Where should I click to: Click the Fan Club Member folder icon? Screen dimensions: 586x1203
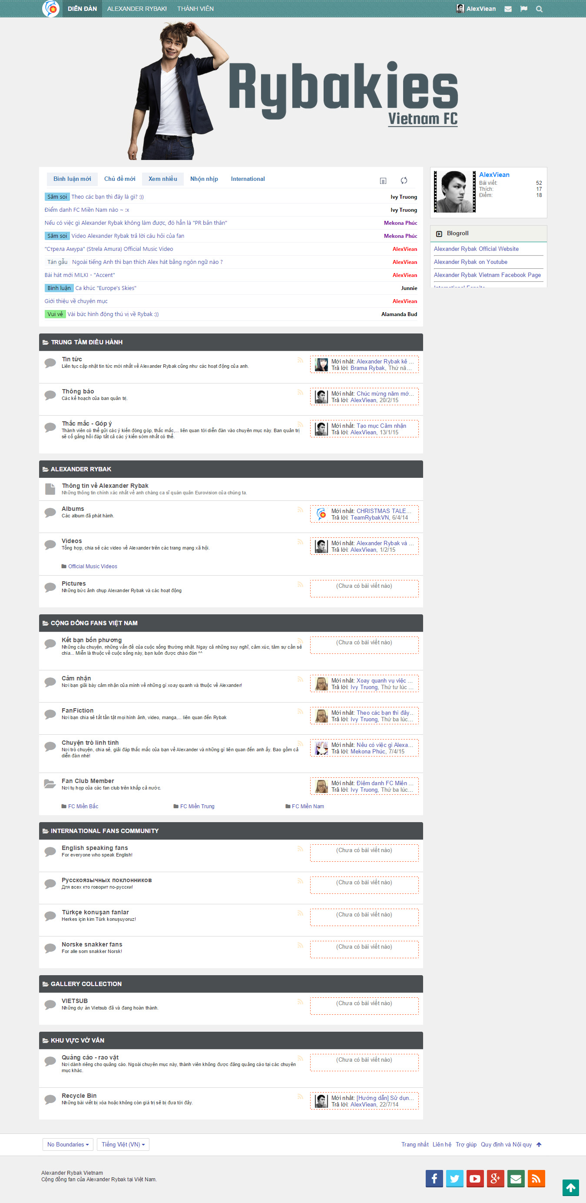pyautogui.click(x=50, y=783)
